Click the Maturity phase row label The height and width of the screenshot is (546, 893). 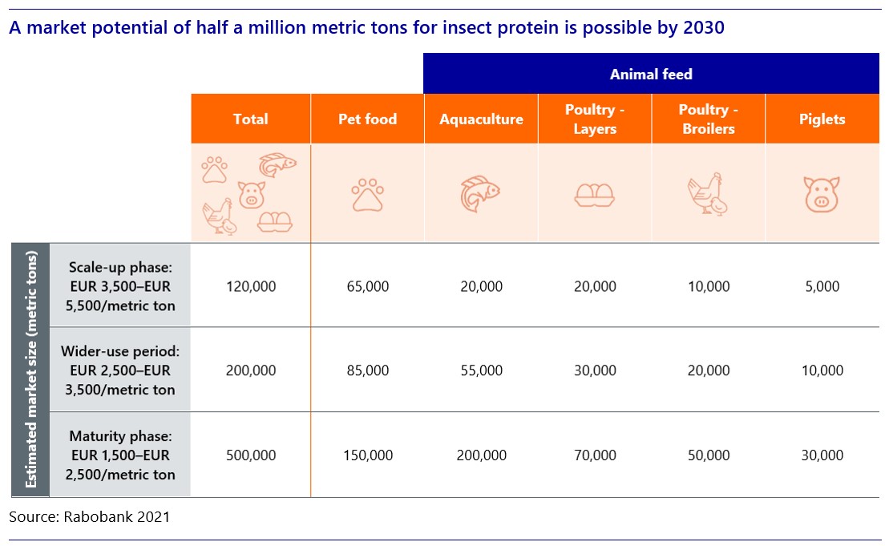point(121,455)
